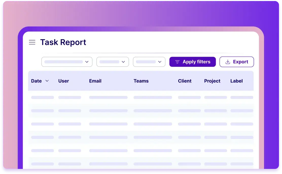Screen dimensions: 282x174
Task: Select the Client column header
Action: 185,81
